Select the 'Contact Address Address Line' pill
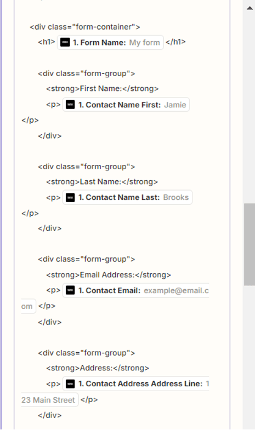This screenshot has width=255, height=430. click(136, 383)
